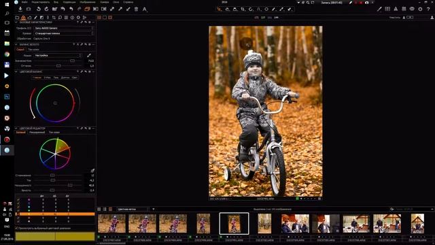Select the Keystone cursor tool
435x245 pixels.
pos(258,9)
